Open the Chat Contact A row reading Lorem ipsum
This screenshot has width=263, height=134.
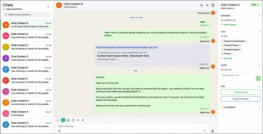click(x=27, y=113)
